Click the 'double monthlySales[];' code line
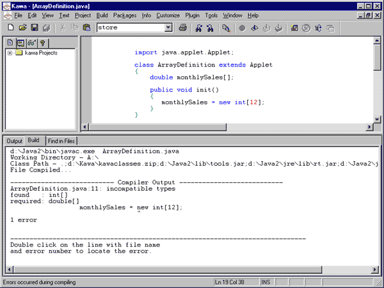Screen dimensions: 384x288 [x=192, y=77]
